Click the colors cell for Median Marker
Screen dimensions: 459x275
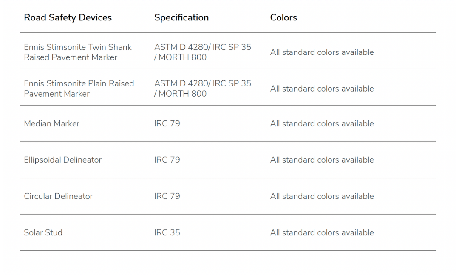click(322, 124)
